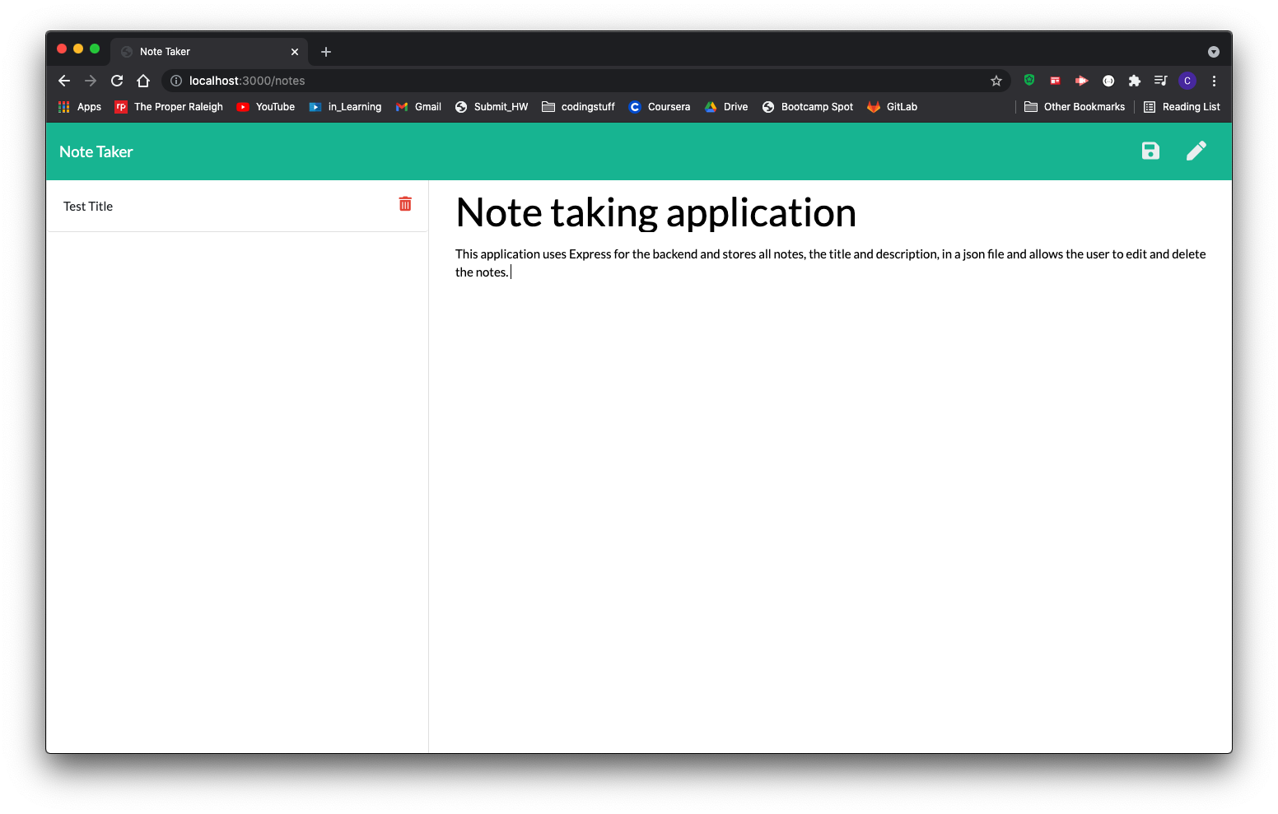Reload the page
Viewport: 1278px width, 814px height.
coord(117,81)
